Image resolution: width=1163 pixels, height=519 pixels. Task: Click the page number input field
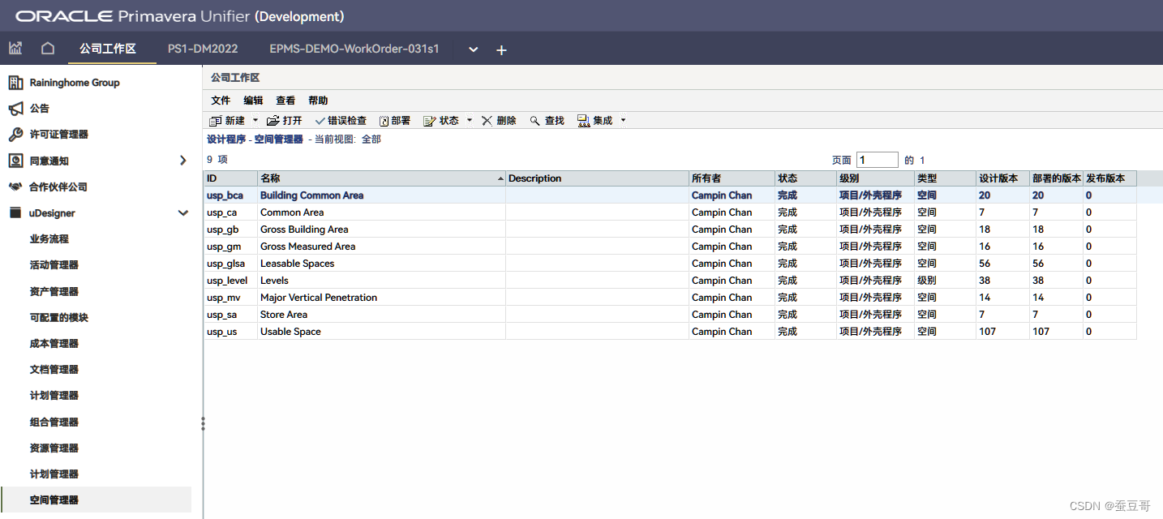click(878, 160)
